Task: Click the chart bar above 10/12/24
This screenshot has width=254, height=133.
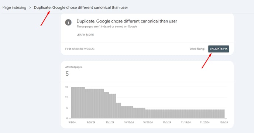Action: click(x=129, y=112)
